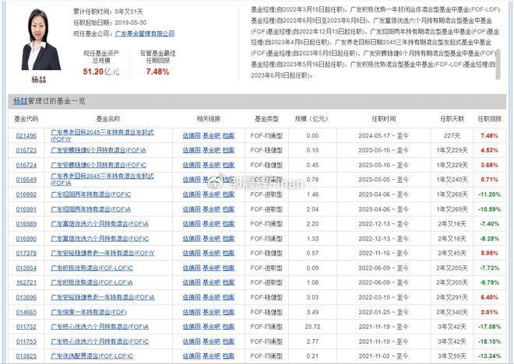Select the 51.20亿元 total asset value
Viewport: 514px width, 364px height.
pyautogui.click(x=101, y=72)
